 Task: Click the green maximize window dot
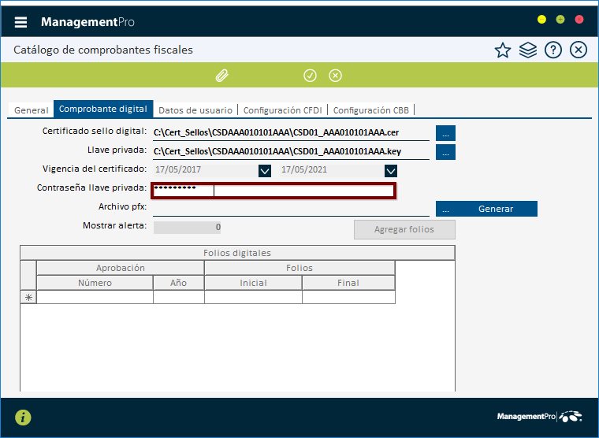[560, 20]
